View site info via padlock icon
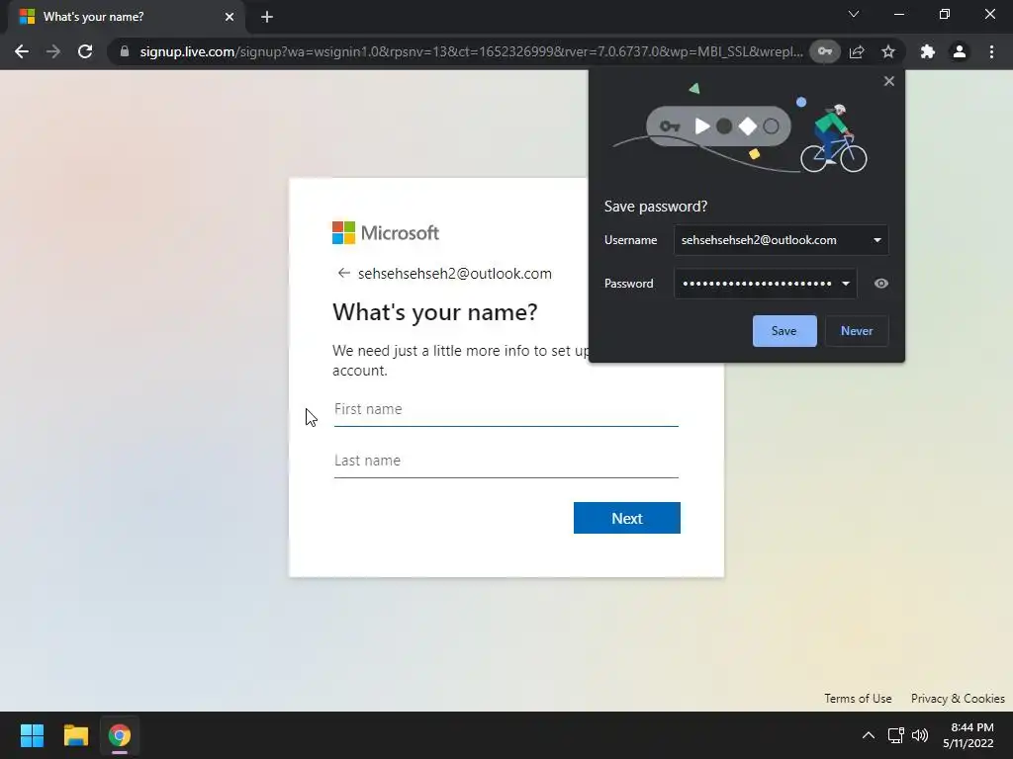Image resolution: width=1013 pixels, height=759 pixels. pos(125,51)
